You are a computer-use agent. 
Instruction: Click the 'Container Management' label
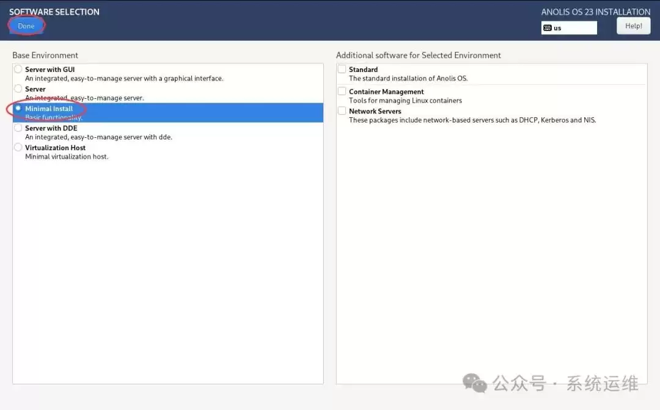[386, 92]
